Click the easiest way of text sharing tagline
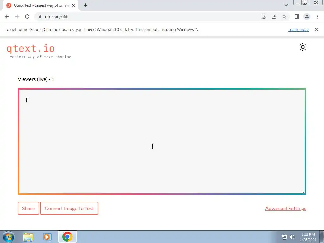 (40, 57)
